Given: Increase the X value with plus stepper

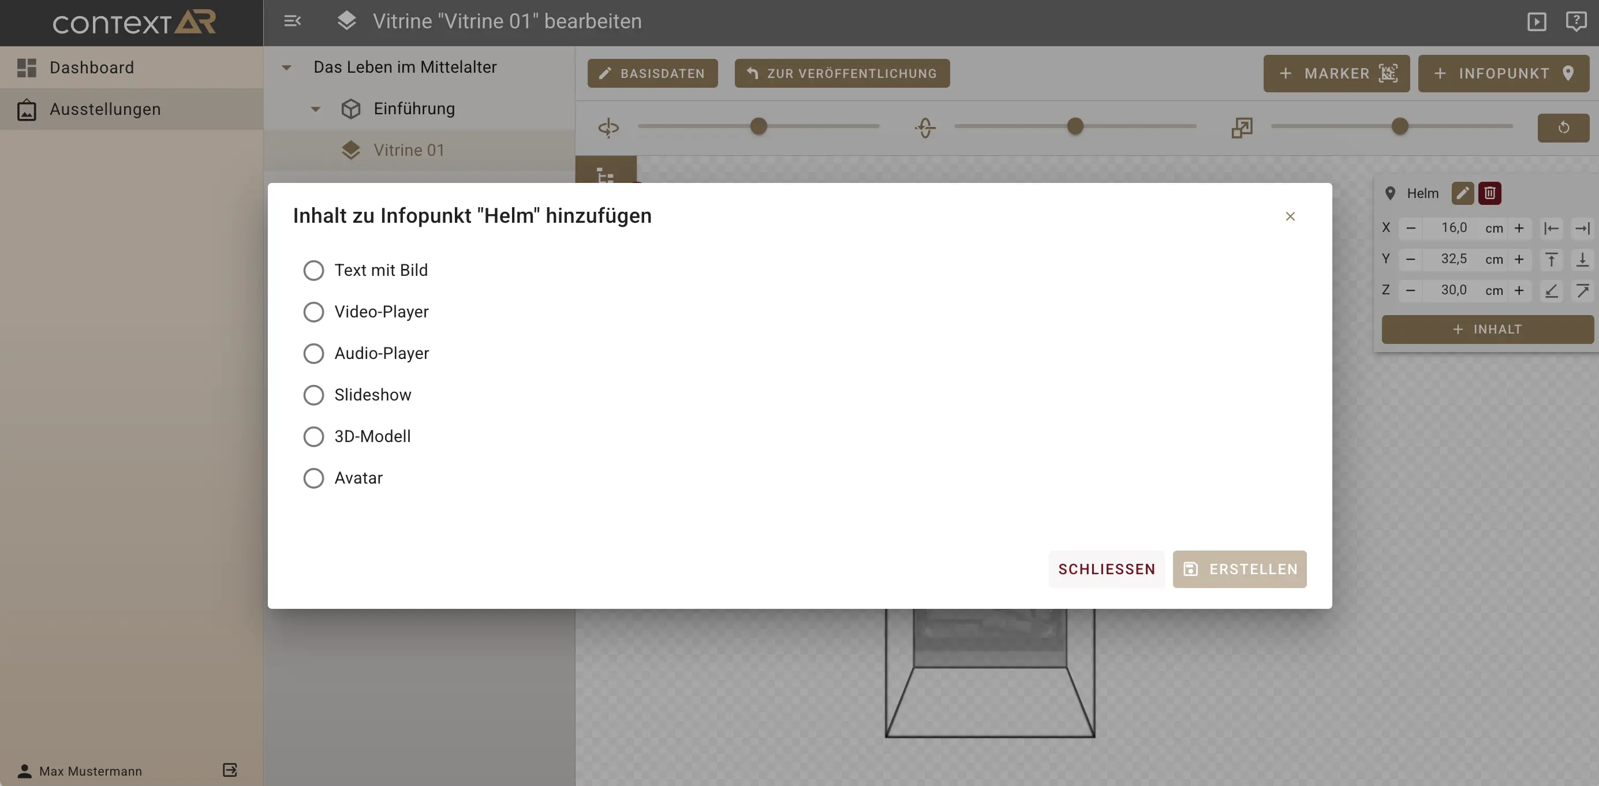Looking at the screenshot, I should (1519, 229).
